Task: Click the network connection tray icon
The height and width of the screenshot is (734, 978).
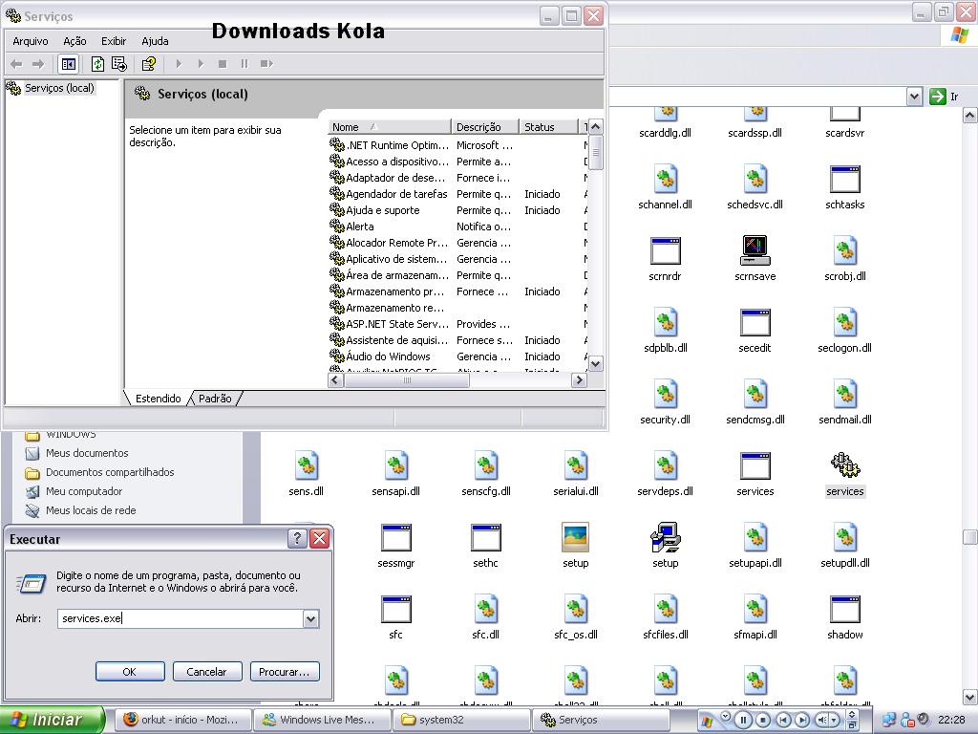Action: tap(889, 720)
